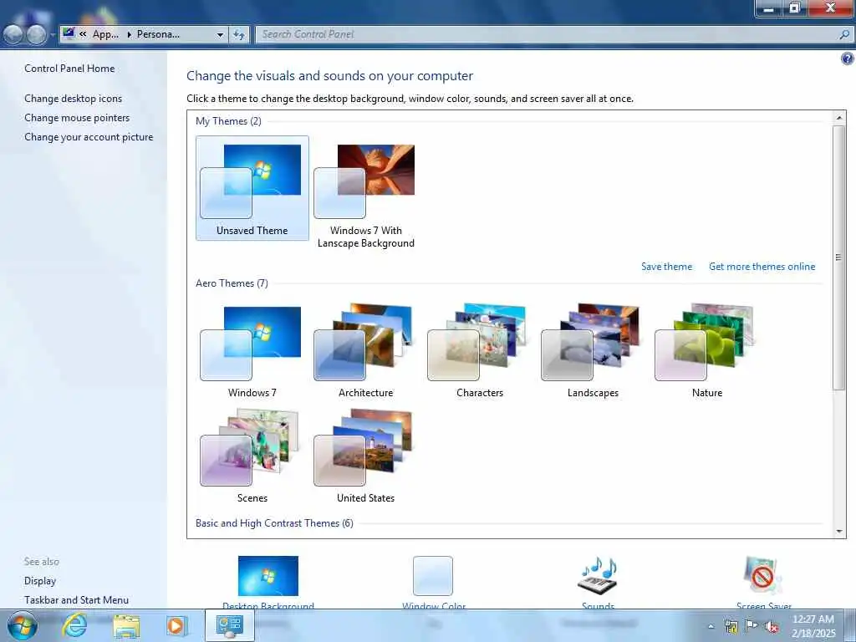Image resolution: width=856 pixels, height=642 pixels.
Task: Click Basic and High Contrast Themes (6) header
Action: click(x=274, y=523)
